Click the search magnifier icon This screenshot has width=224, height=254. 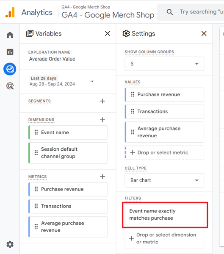(170, 12)
